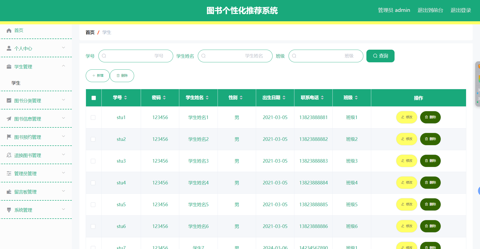Click 退出登录 in the header

coord(461,10)
